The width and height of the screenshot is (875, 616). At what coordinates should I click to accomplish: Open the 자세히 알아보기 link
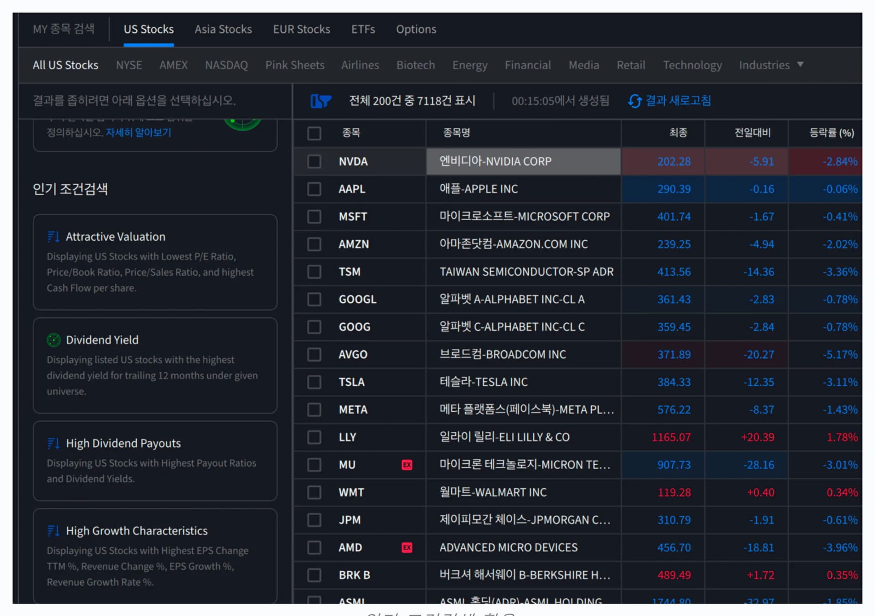[x=139, y=133]
